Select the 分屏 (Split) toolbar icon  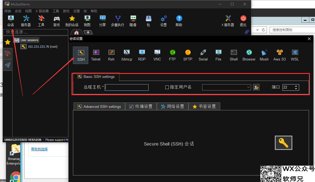pos(102,21)
